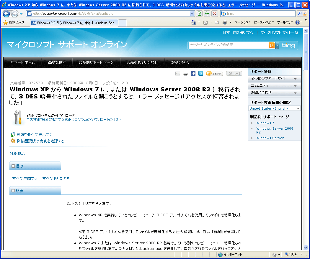Open 製品別お問い合わせ navigation item
Image resolution: width=310 pixels, height=259 pixels.
click(142, 62)
